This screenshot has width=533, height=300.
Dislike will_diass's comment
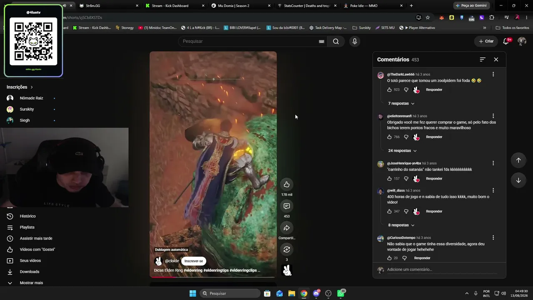406,211
